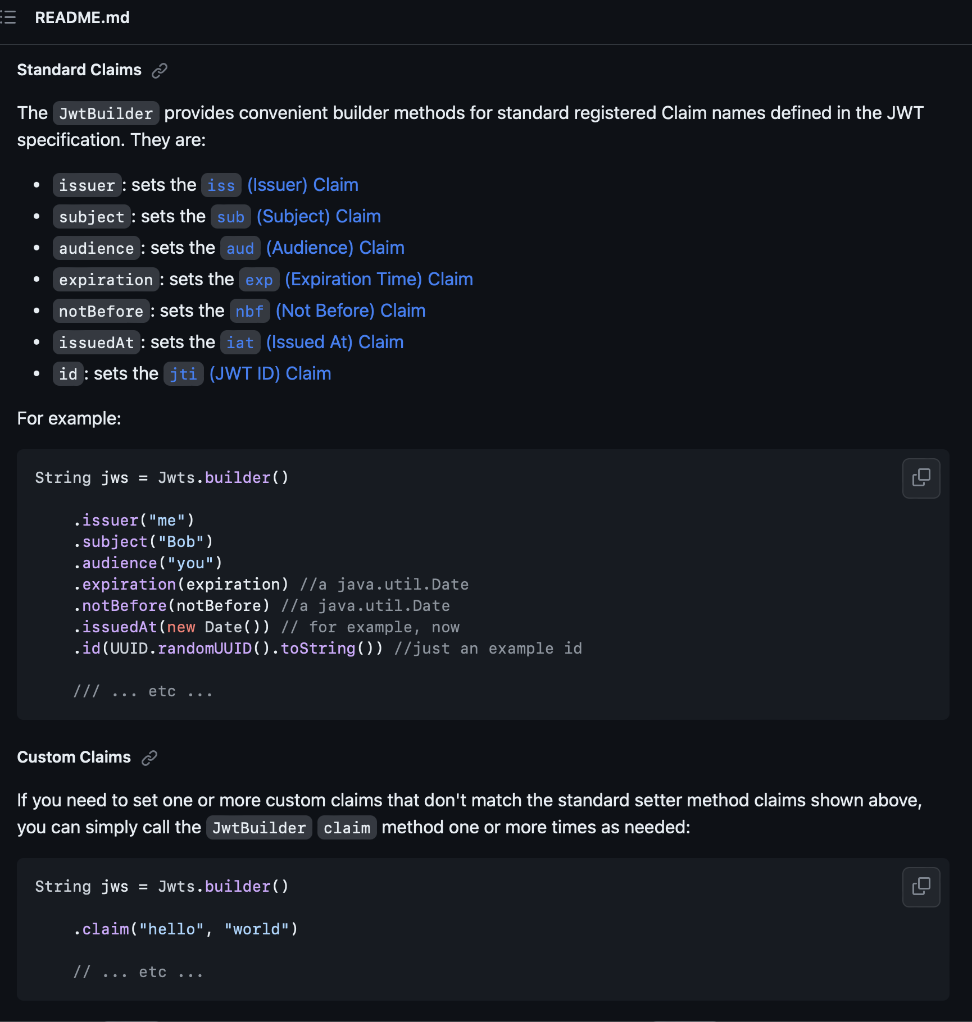Copy permalink icon beside Standard Claims heading
The height and width of the screenshot is (1022, 972).
160,70
